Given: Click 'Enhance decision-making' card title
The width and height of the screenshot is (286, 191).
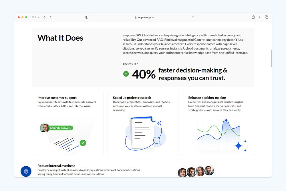Looking at the screenshot, I should point(207,98).
